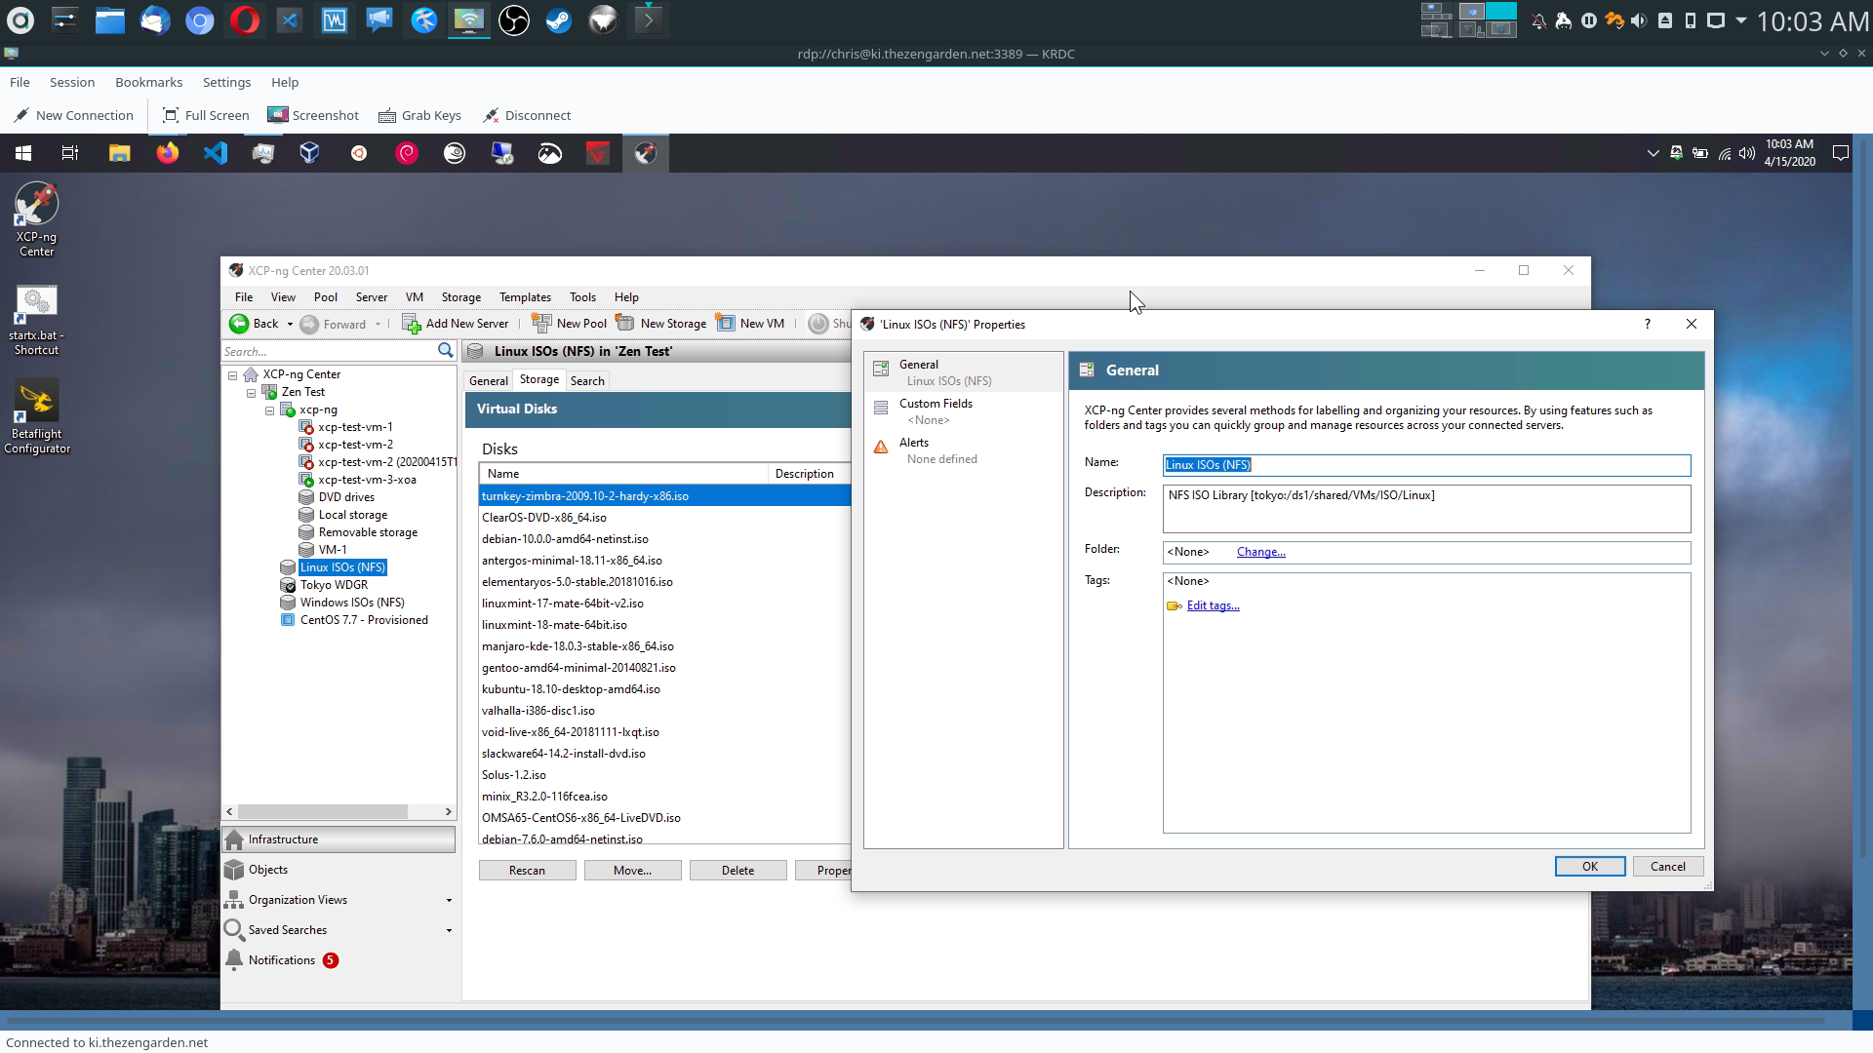Open File Explorer from remote taskbar

[x=120, y=153]
